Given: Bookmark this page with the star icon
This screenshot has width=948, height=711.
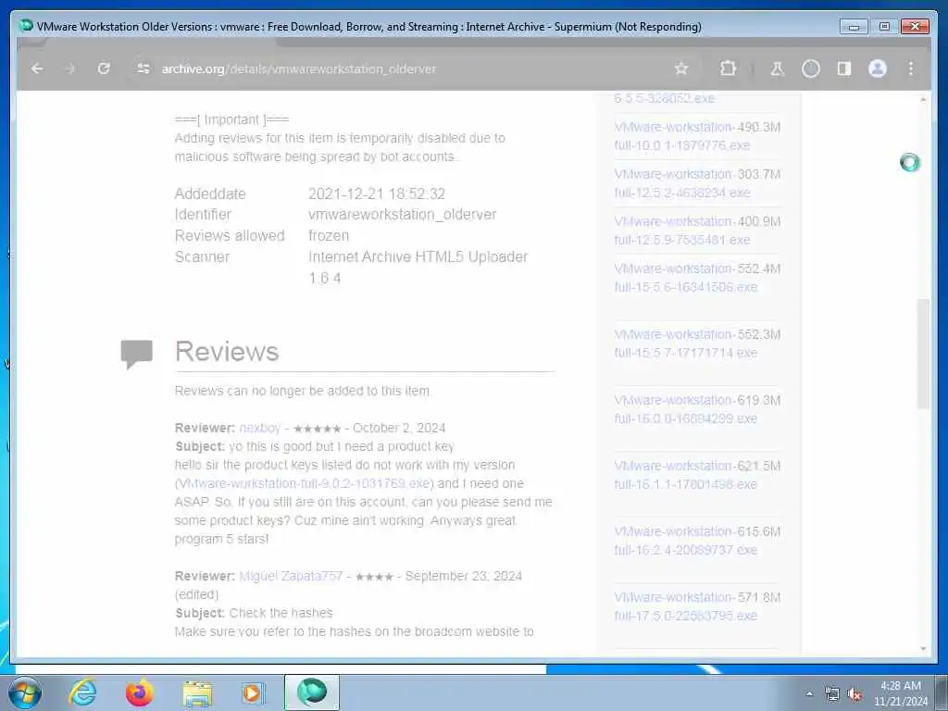Looking at the screenshot, I should click(x=681, y=69).
